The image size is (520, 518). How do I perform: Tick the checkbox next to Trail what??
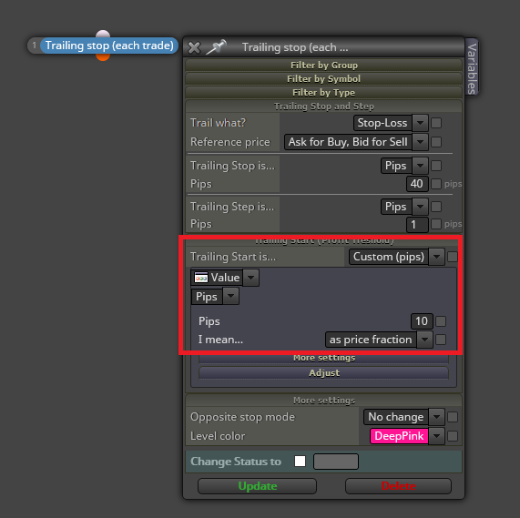pos(436,123)
